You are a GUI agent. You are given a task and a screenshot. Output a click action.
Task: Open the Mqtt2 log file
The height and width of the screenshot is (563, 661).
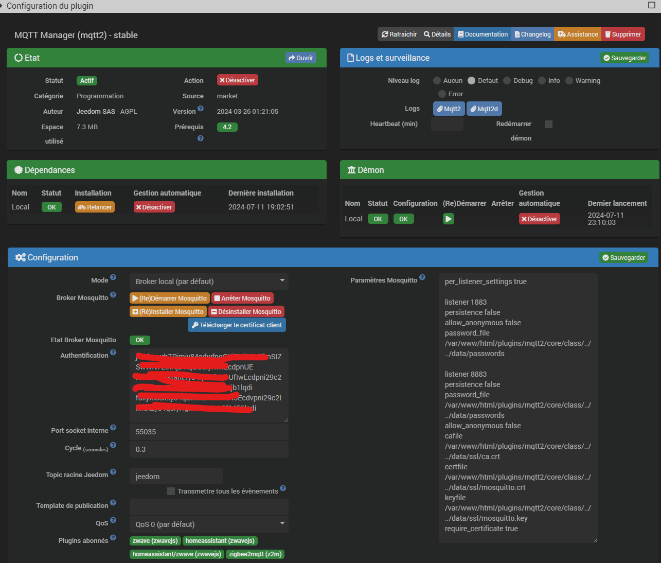point(449,109)
